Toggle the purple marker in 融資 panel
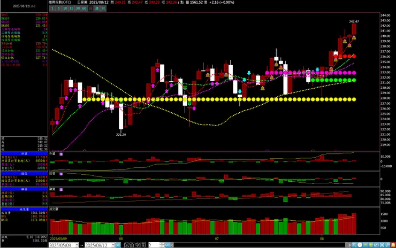The image size is (396, 248). (x=61, y=189)
